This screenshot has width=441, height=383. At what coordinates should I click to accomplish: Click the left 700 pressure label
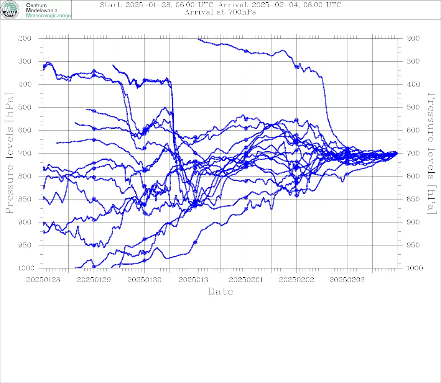25,154
